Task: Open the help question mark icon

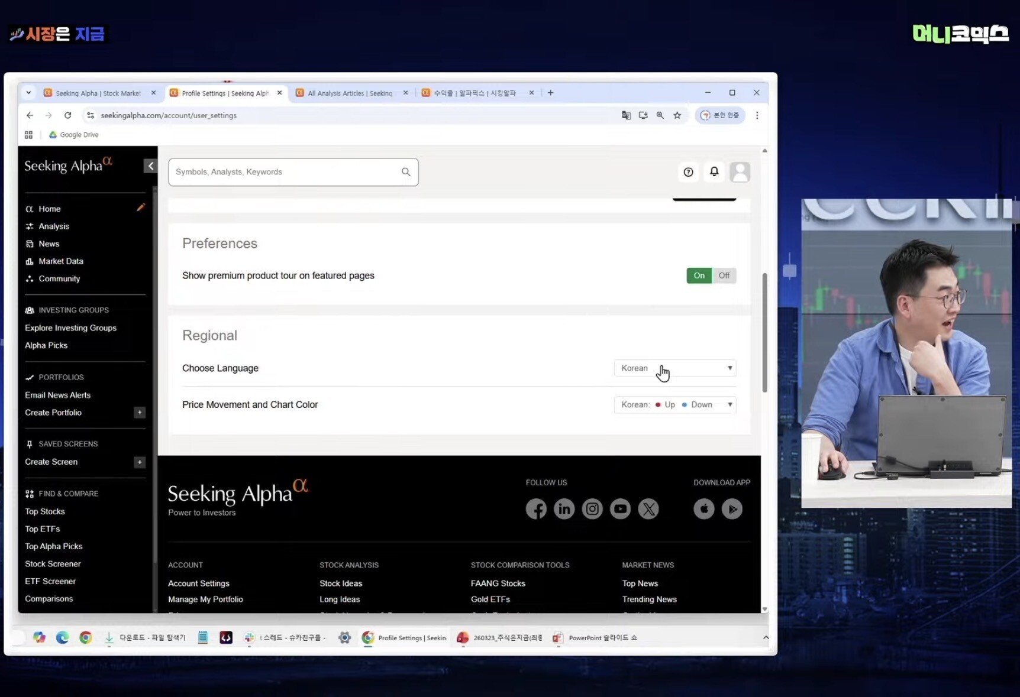Action: coord(688,172)
